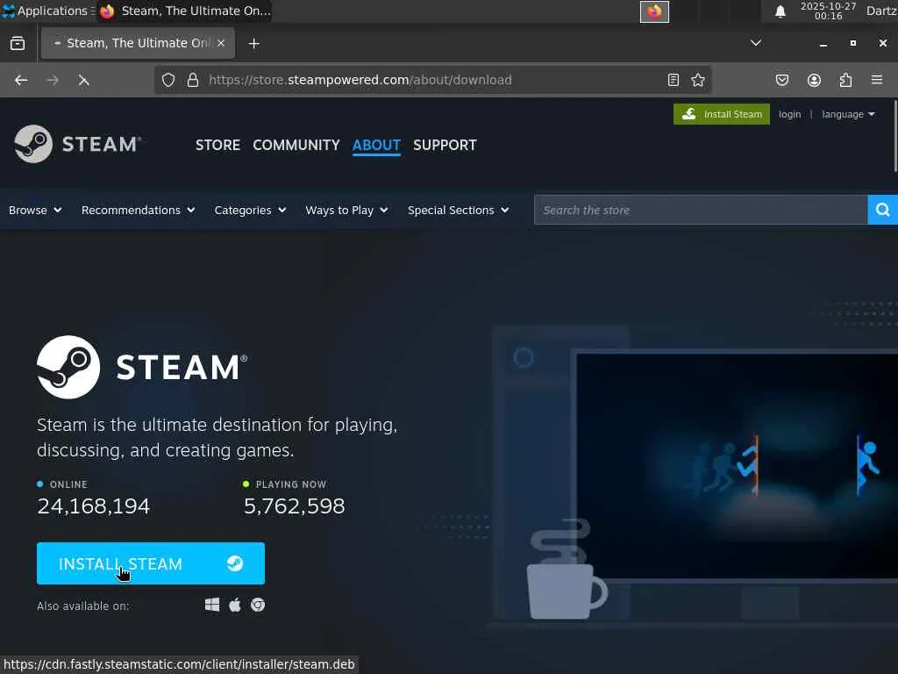Click the Firefox icon in the top panel
This screenshot has height=674, width=898.
point(654,11)
